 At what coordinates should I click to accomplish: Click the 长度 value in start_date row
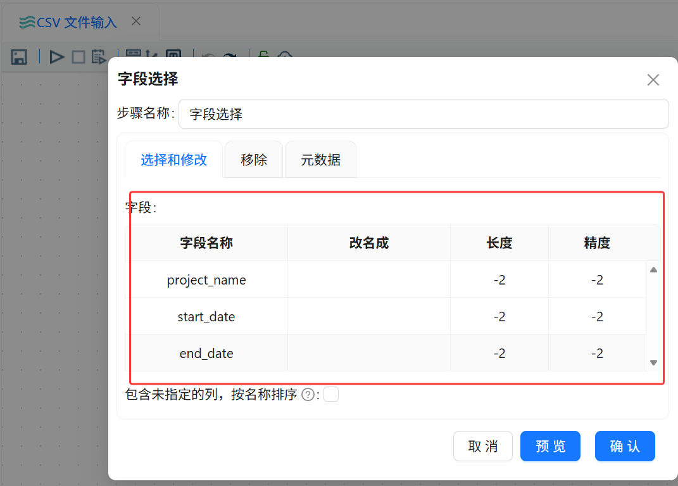click(x=499, y=316)
